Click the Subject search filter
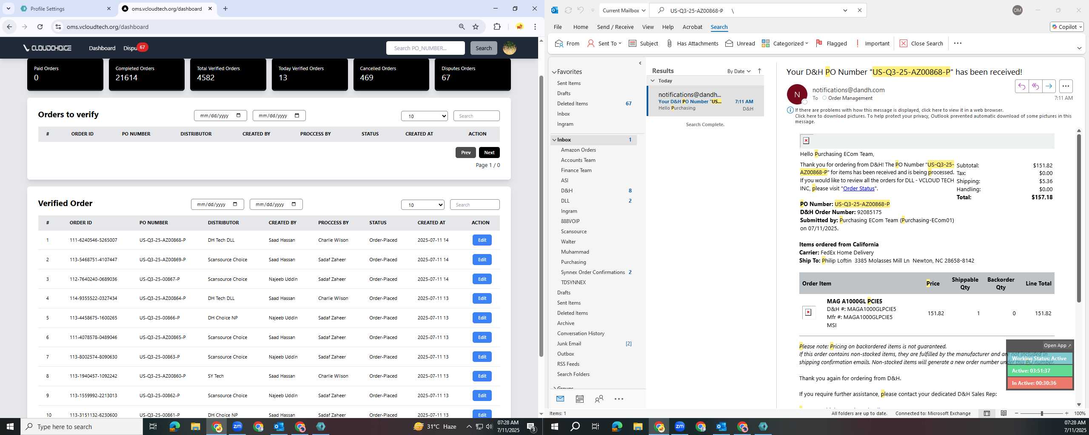This screenshot has height=435, width=1089. pos(643,43)
